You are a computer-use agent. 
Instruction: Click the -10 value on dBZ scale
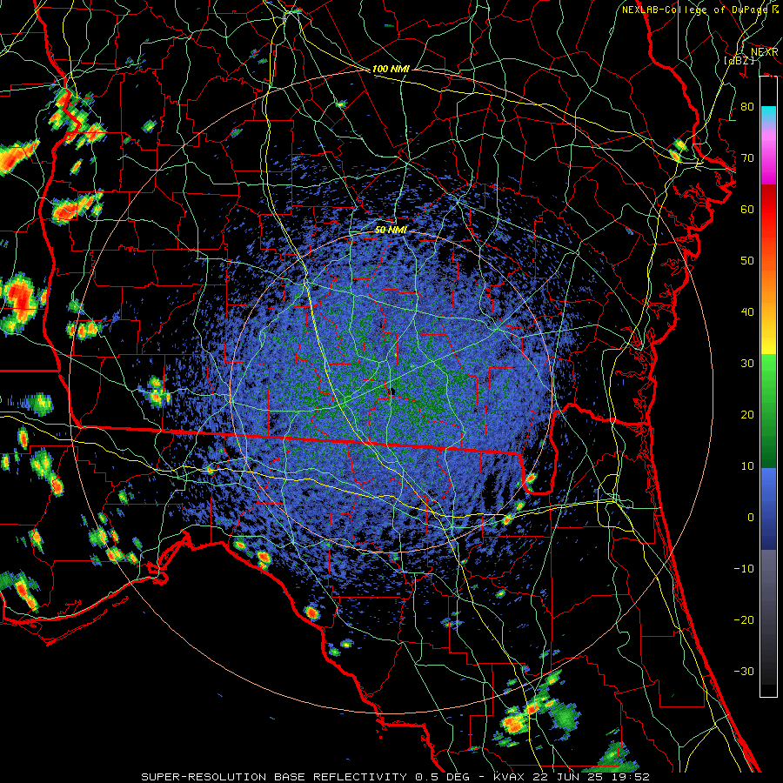tap(744, 569)
